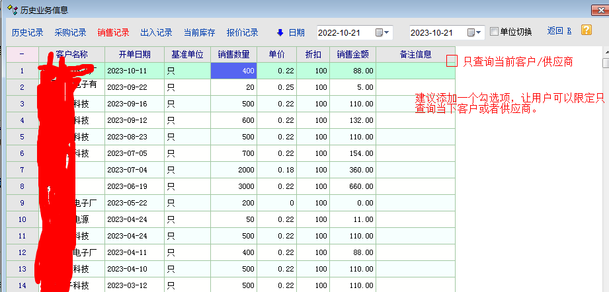Viewport: 609px width, 292px height.
Task: Click the minus corner cell in grid header
Action: click(x=22, y=54)
